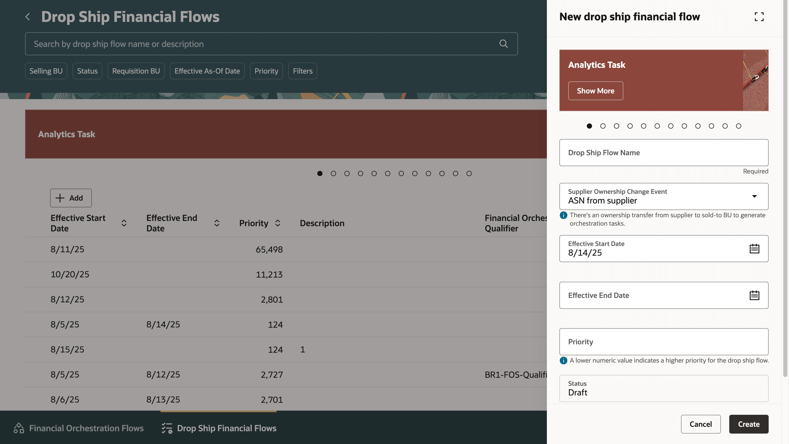The image size is (789, 444).
Task: Click the Drop Ship Flow Name field
Action: [x=664, y=153]
